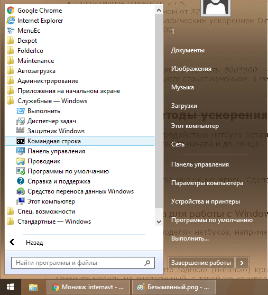Click the search magnifier icon
Image resolution: width=268 pixels, height=295 pixels.
(x=147, y=263)
